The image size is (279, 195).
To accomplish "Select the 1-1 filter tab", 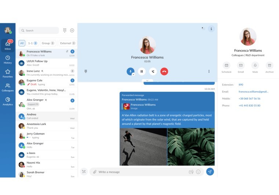I will point(33,43).
